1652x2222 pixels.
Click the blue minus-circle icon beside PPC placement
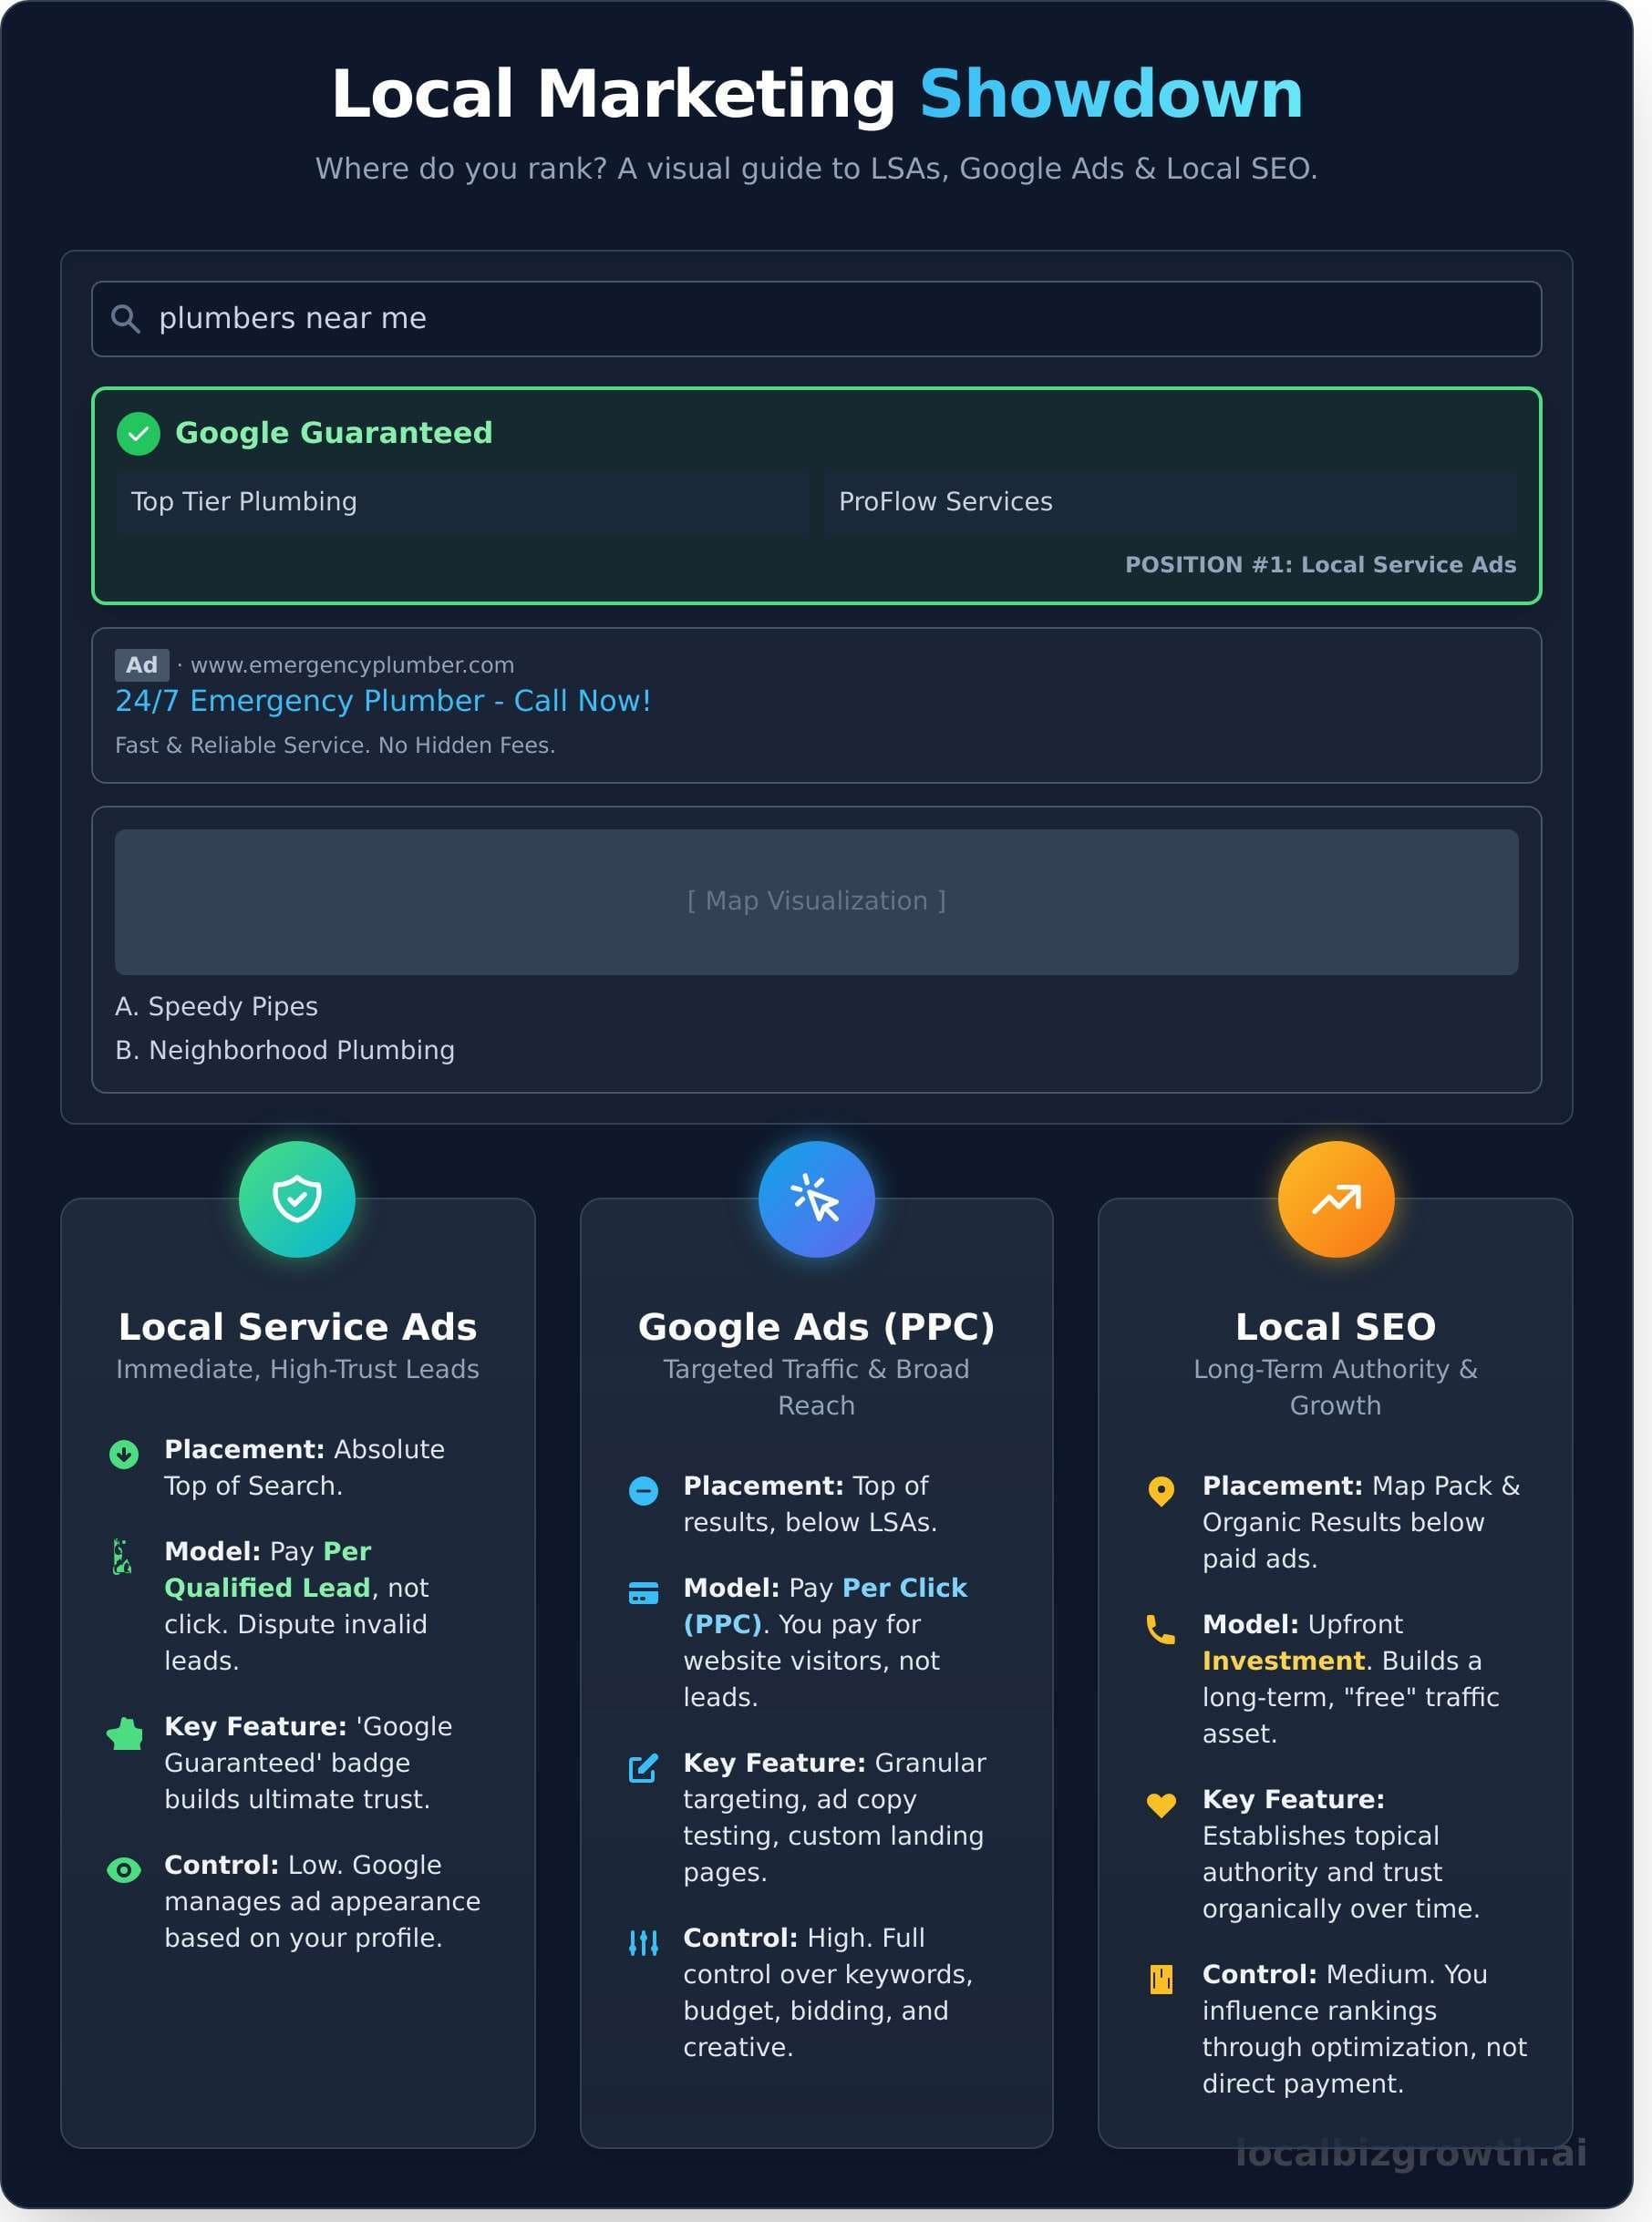point(643,1490)
